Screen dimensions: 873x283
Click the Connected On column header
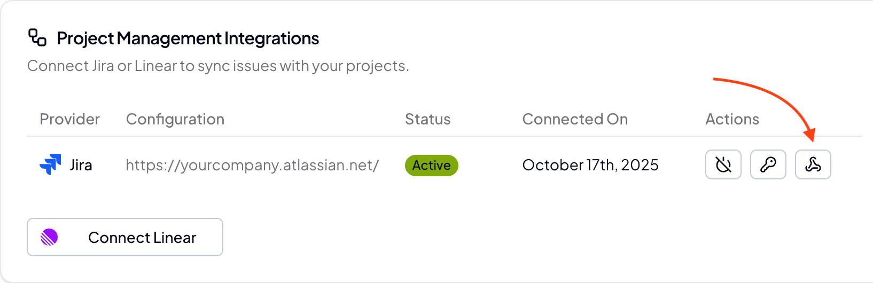click(x=575, y=119)
